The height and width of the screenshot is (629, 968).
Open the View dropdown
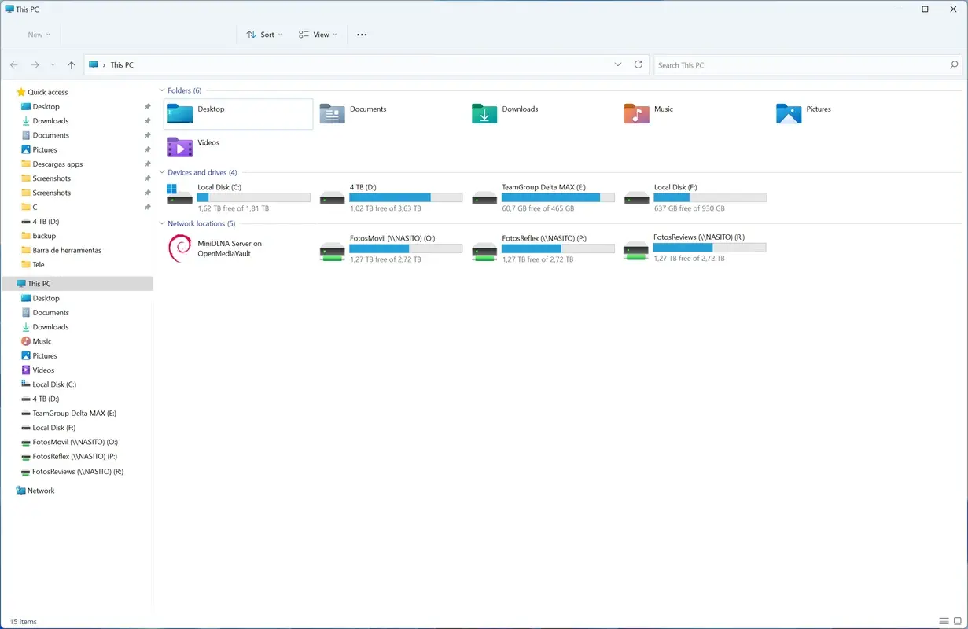pos(317,34)
